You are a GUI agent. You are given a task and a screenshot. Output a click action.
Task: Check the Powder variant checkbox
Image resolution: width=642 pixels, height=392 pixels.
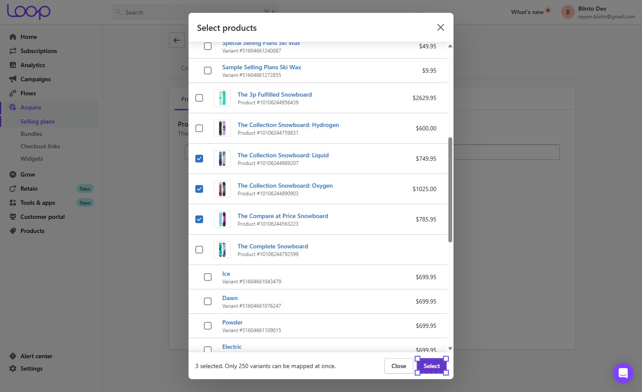[208, 326]
